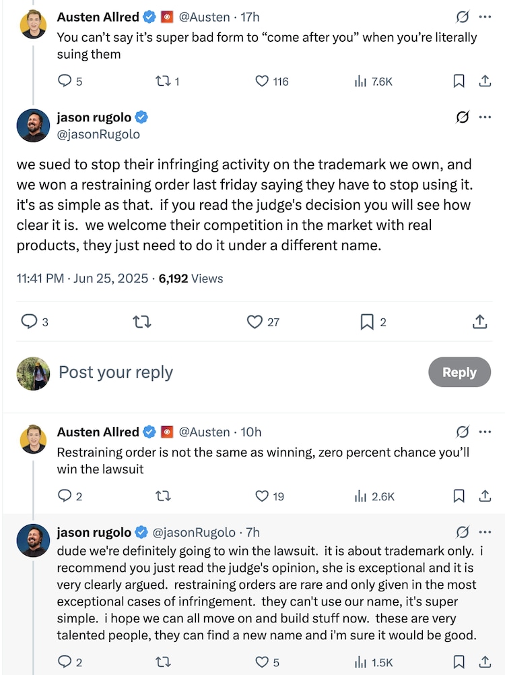
Task: Repost jason rugolo's main trademark post
Action: coord(142,322)
